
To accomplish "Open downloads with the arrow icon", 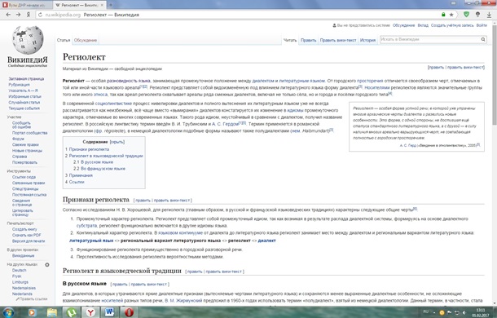I will pos(489,15).
